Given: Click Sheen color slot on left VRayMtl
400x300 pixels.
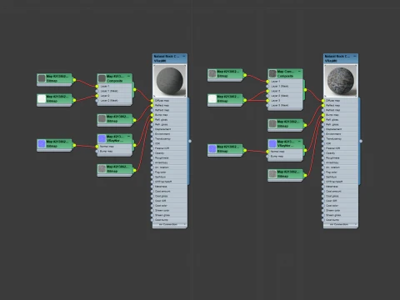Looking at the screenshot, I should pos(170,210).
